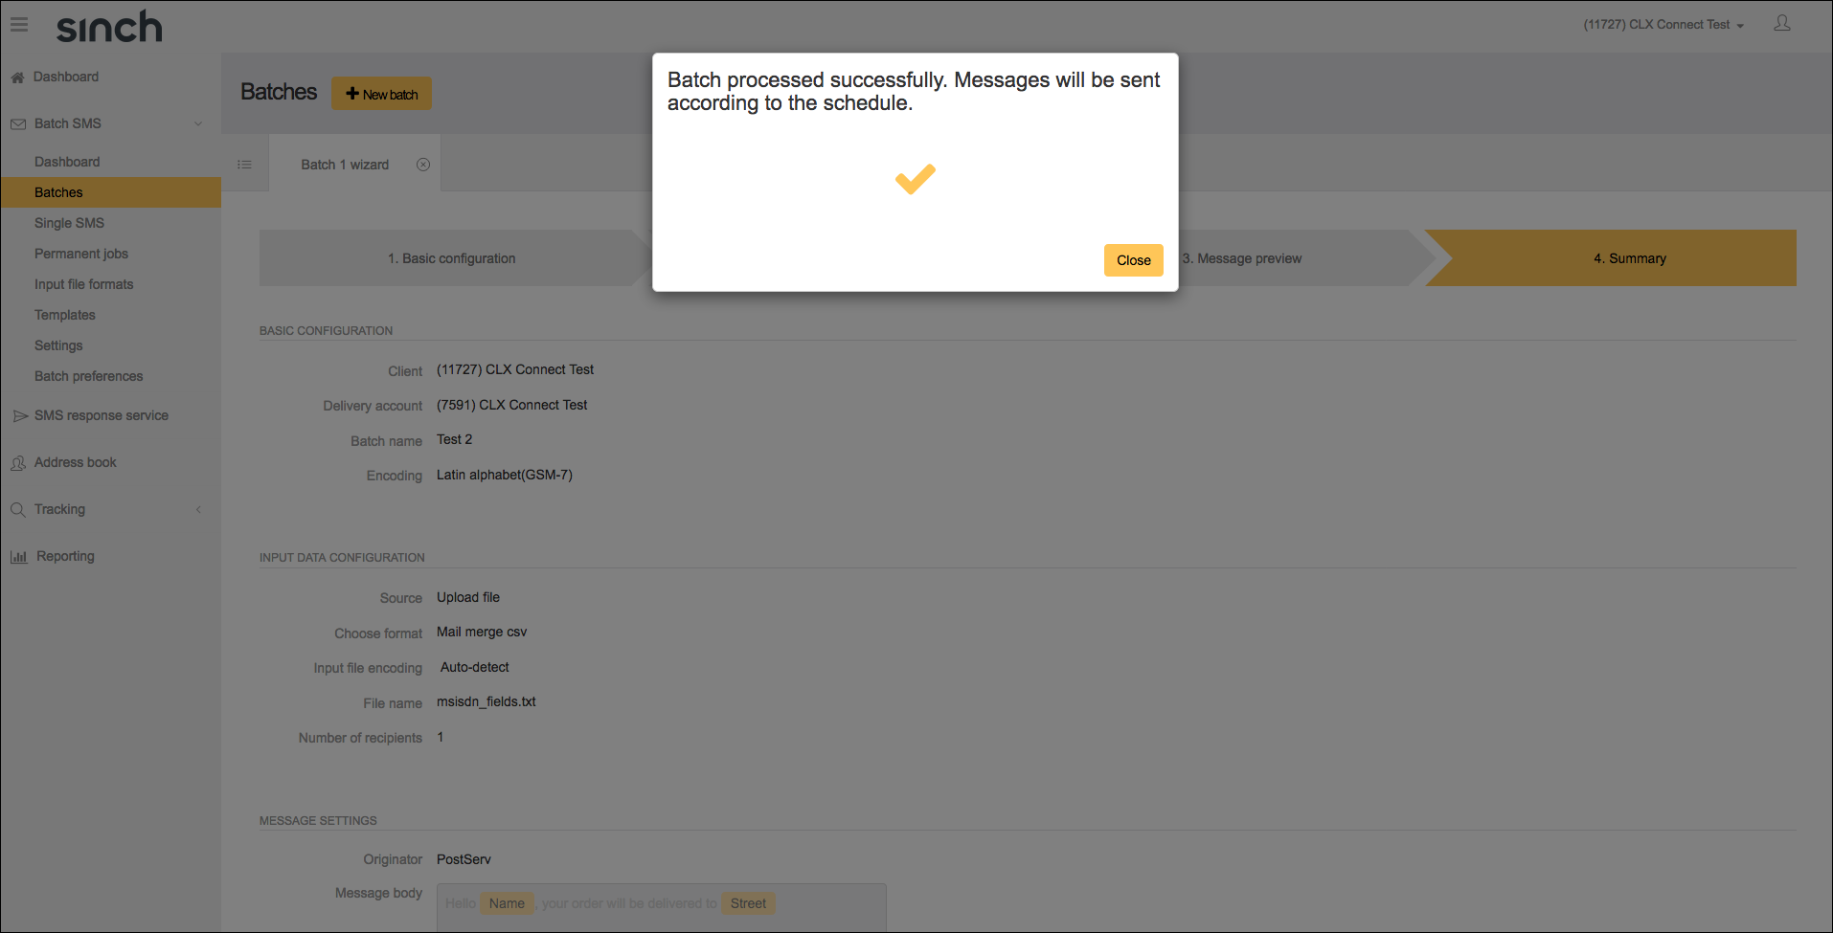Image resolution: width=1833 pixels, height=933 pixels.
Task: Open SMS response service
Action: tap(101, 414)
